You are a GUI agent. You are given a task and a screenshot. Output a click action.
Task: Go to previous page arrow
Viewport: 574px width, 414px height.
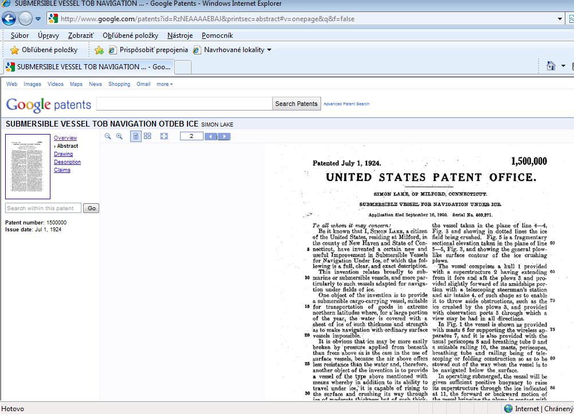point(211,137)
